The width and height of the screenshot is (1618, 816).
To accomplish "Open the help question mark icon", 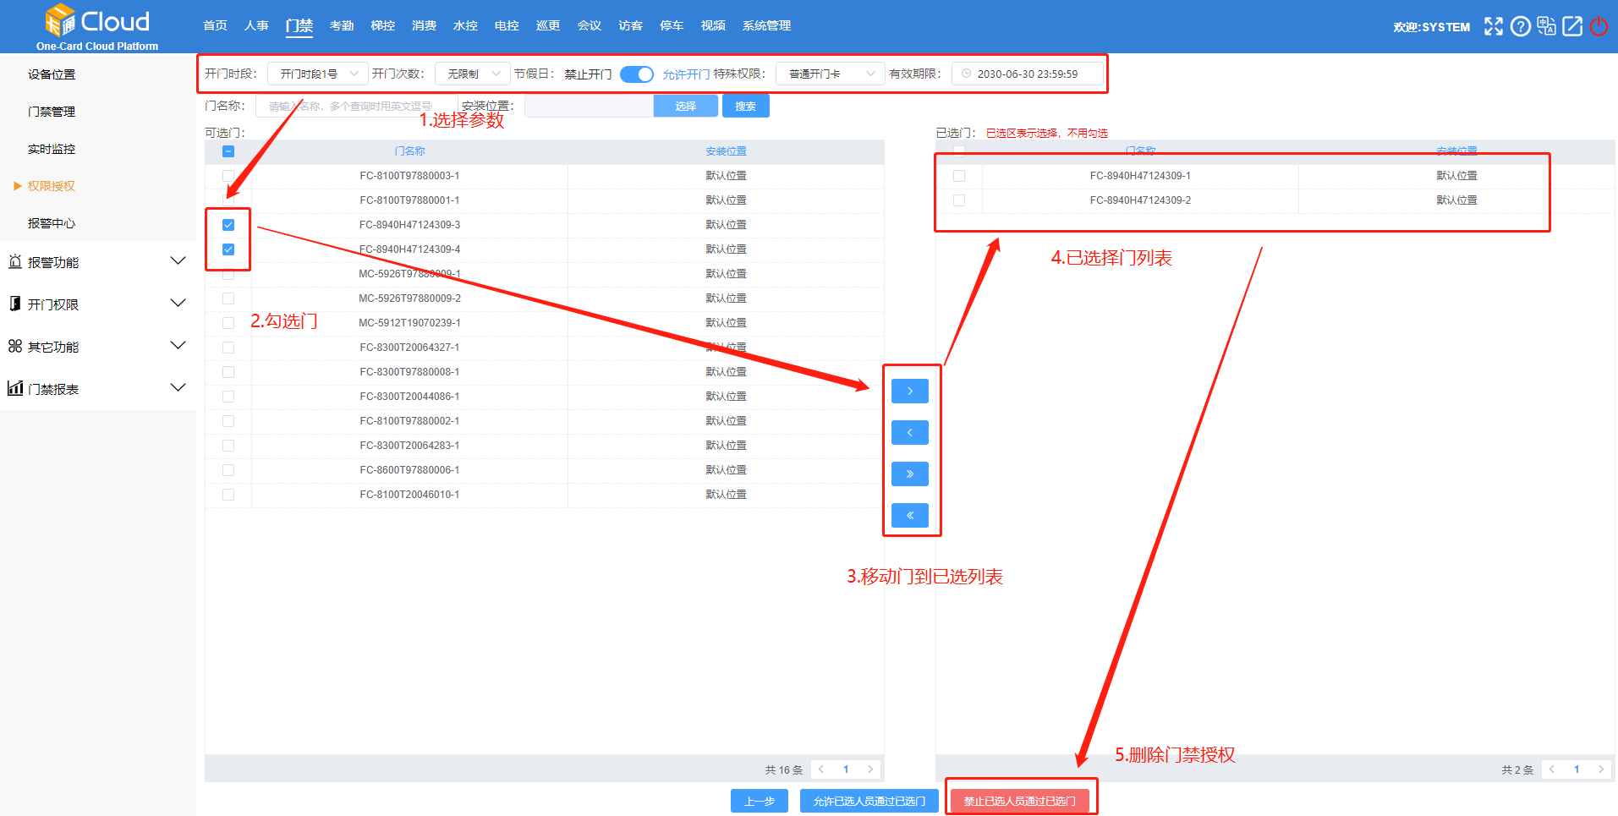I will 1520,26.
